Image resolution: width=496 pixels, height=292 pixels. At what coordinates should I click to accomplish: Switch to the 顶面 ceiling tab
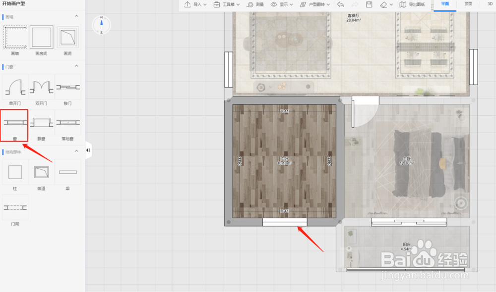(468, 4)
